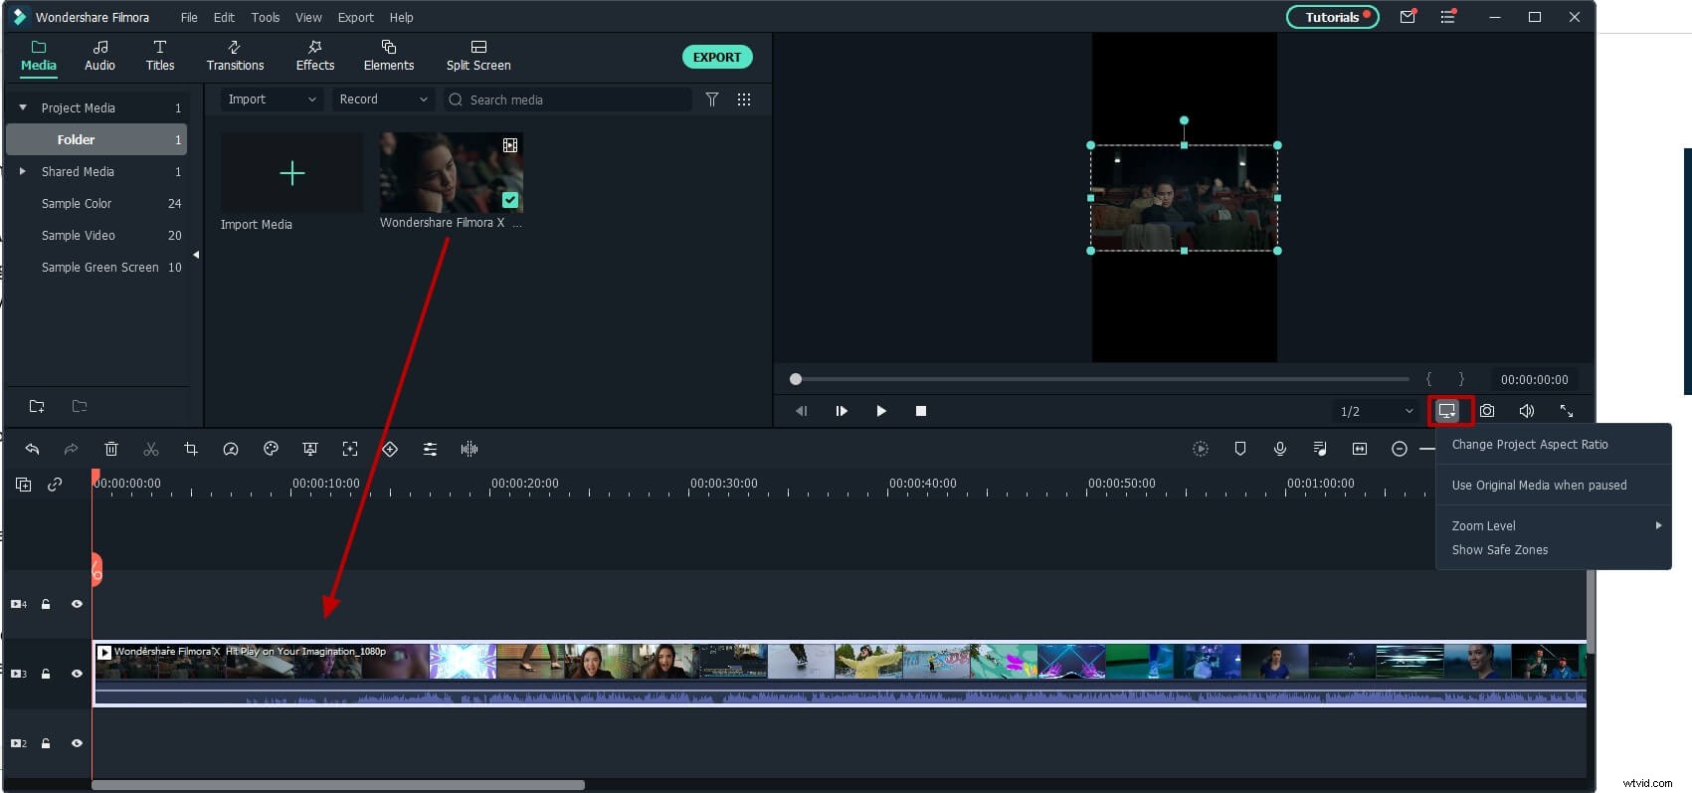The image size is (1692, 793).
Task: Open the File menu
Action: tap(189, 17)
